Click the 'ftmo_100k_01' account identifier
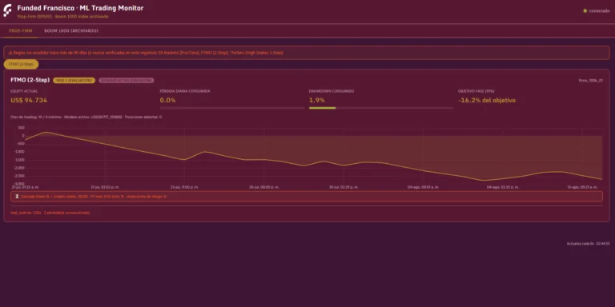 [x=591, y=80]
